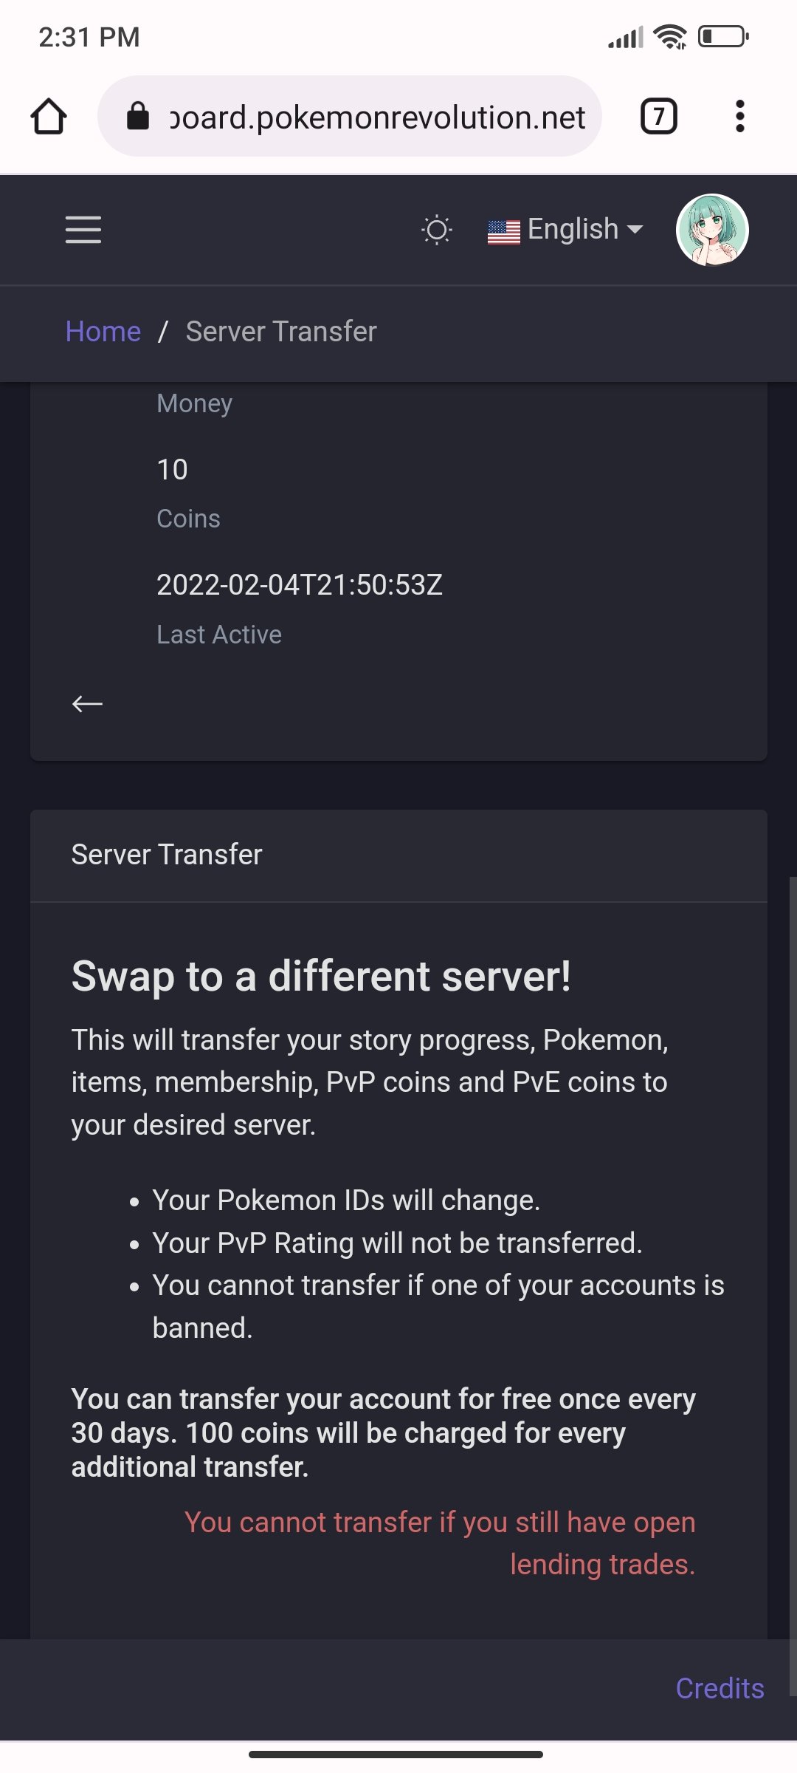
Task: Click the page scrollbar on right edge
Action: tap(793, 1256)
